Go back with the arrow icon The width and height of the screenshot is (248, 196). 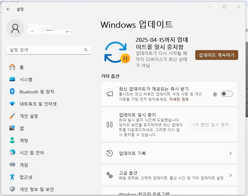(8, 9)
